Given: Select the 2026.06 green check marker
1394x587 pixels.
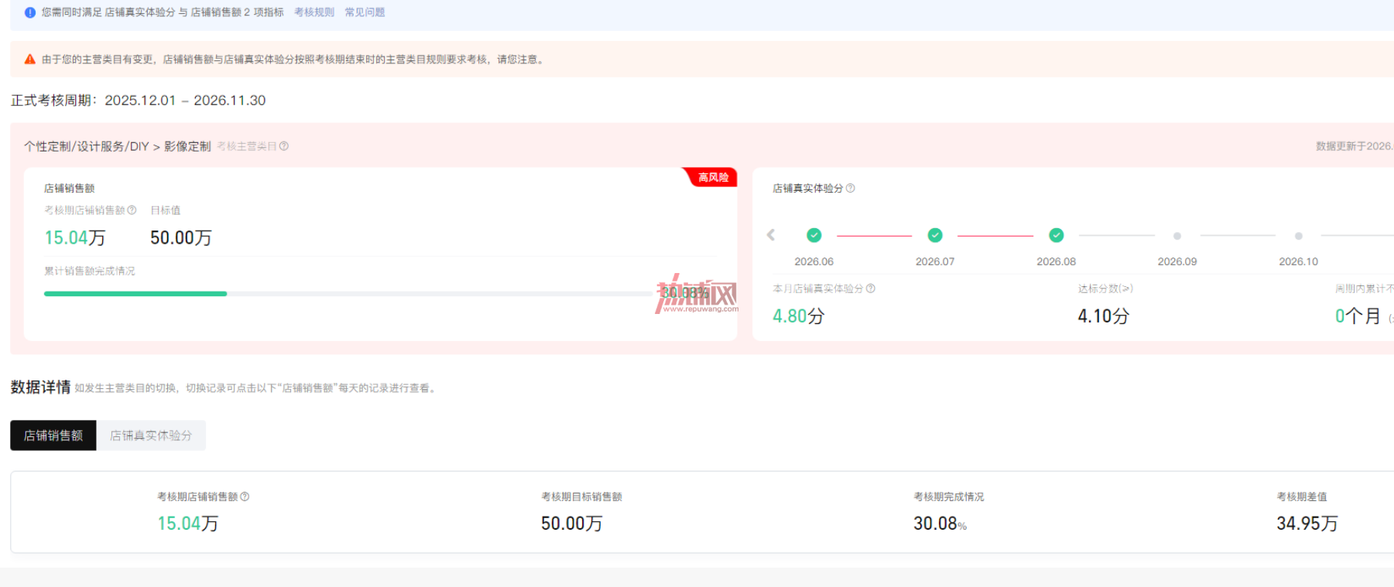Looking at the screenshot, I should (814, 235).
